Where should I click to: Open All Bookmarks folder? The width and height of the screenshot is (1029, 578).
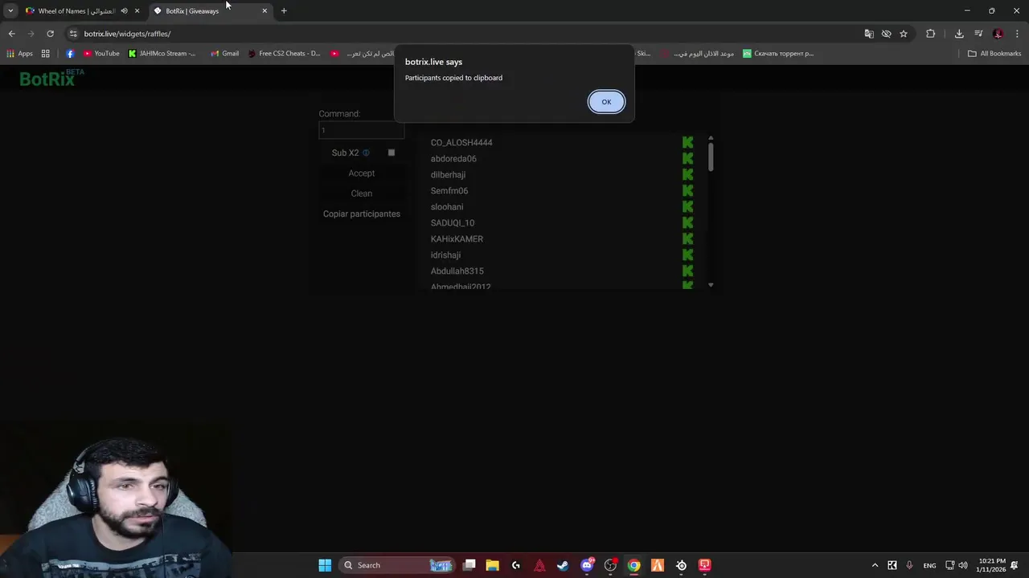pos(994,54)
